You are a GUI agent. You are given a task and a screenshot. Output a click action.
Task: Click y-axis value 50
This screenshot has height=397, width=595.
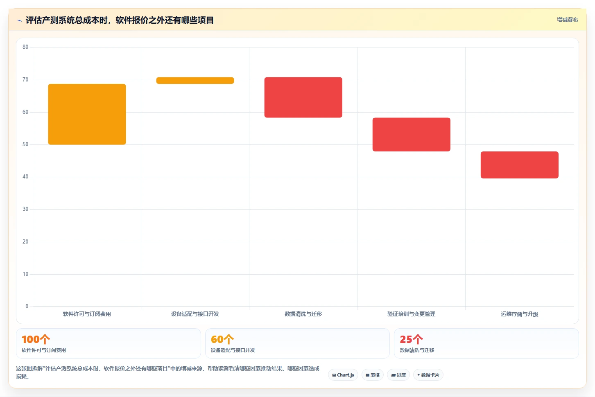tap(25, 144)
